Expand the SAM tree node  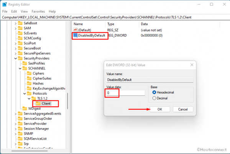pyautogui.click(x=16, y=28)
